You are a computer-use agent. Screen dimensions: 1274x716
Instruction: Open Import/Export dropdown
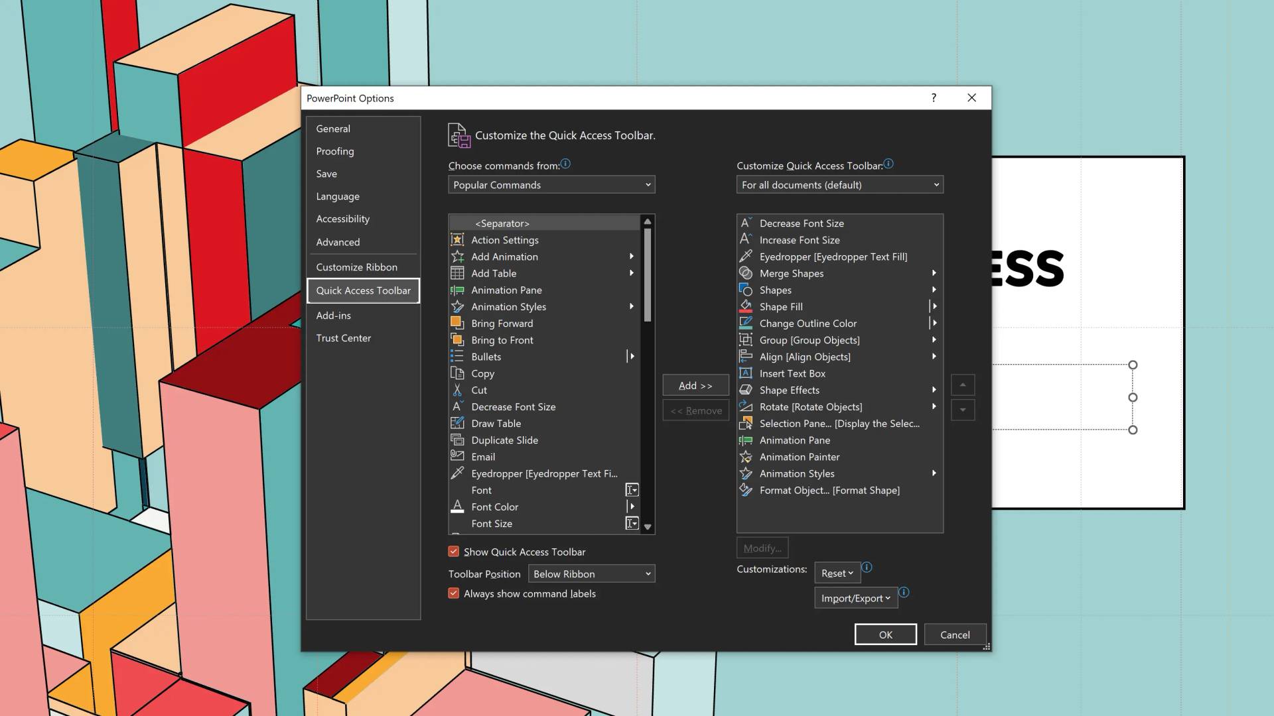tap(856, 598)
